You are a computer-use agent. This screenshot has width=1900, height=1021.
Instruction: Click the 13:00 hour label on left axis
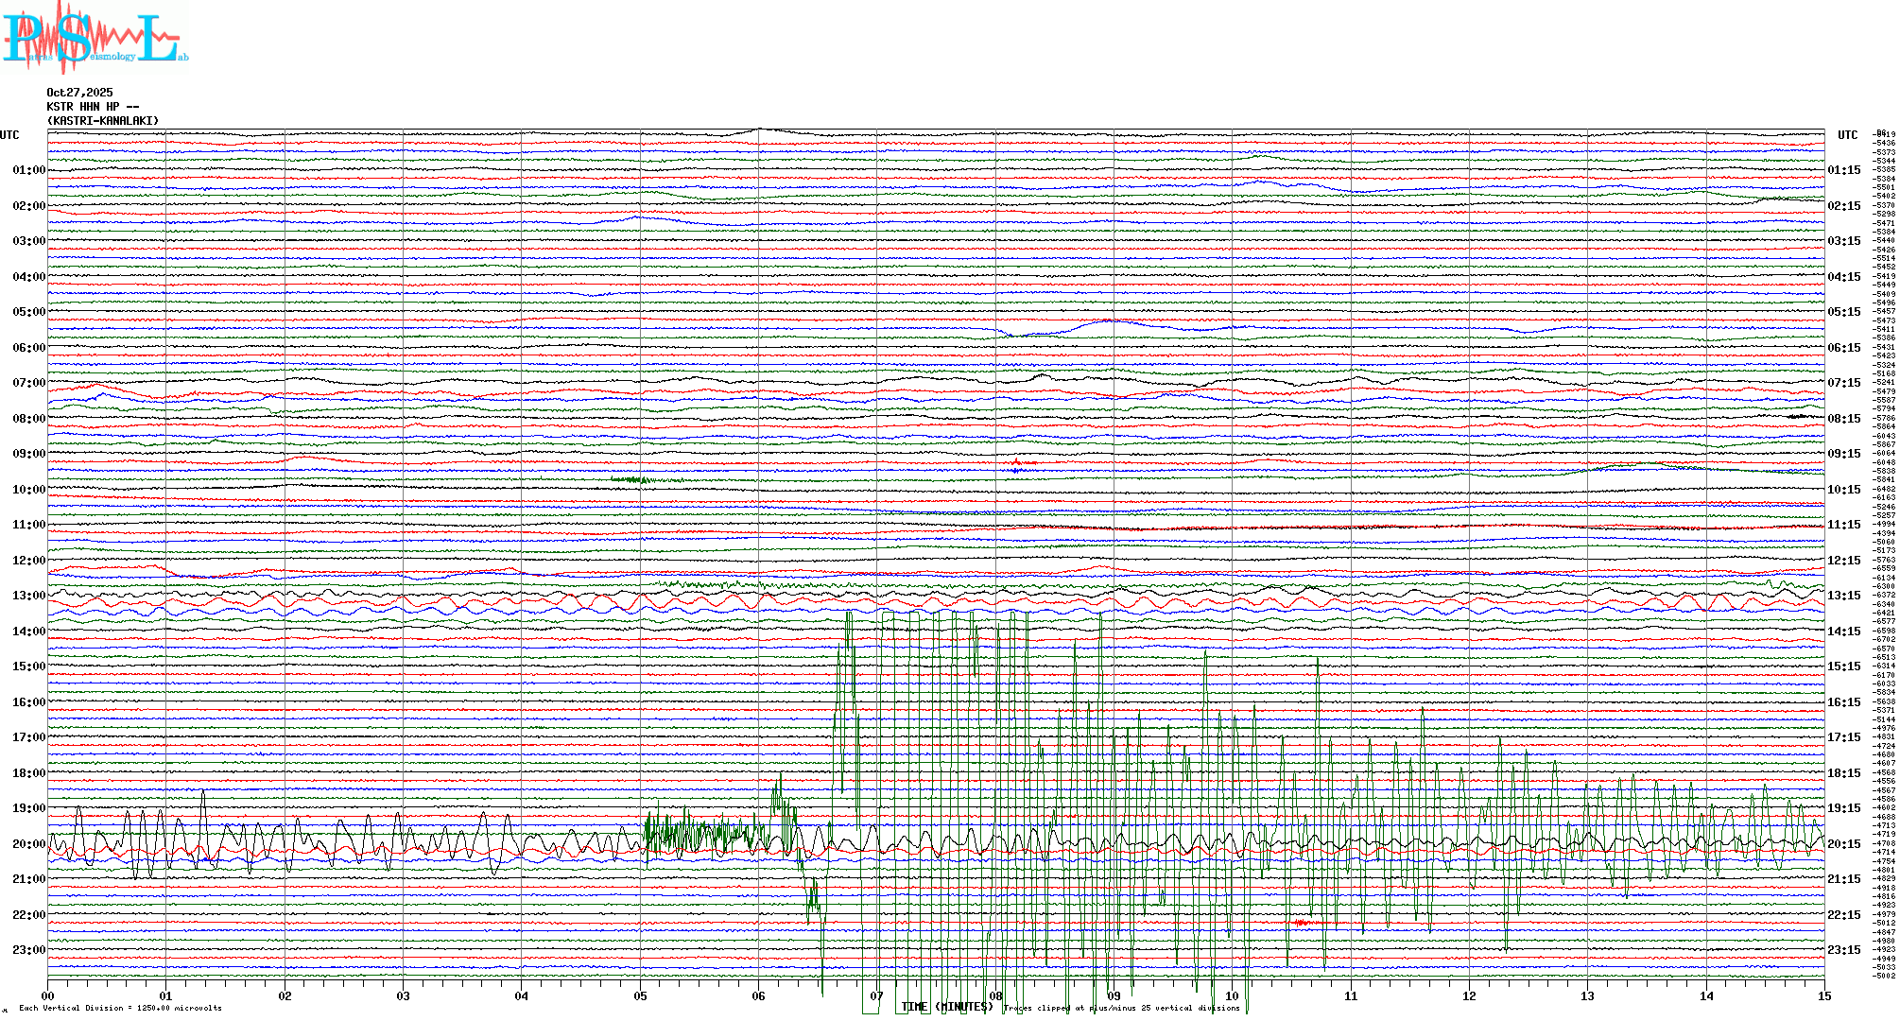[28, 596]
